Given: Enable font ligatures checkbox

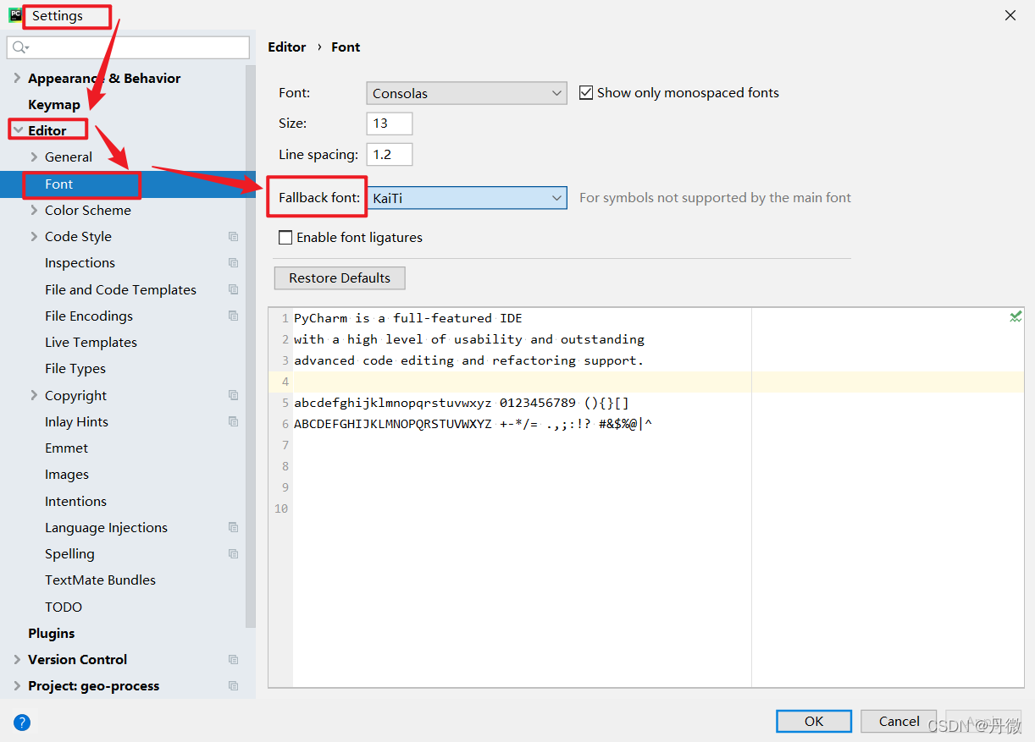Looking at the screenshot, I should [x=285, y=238].
